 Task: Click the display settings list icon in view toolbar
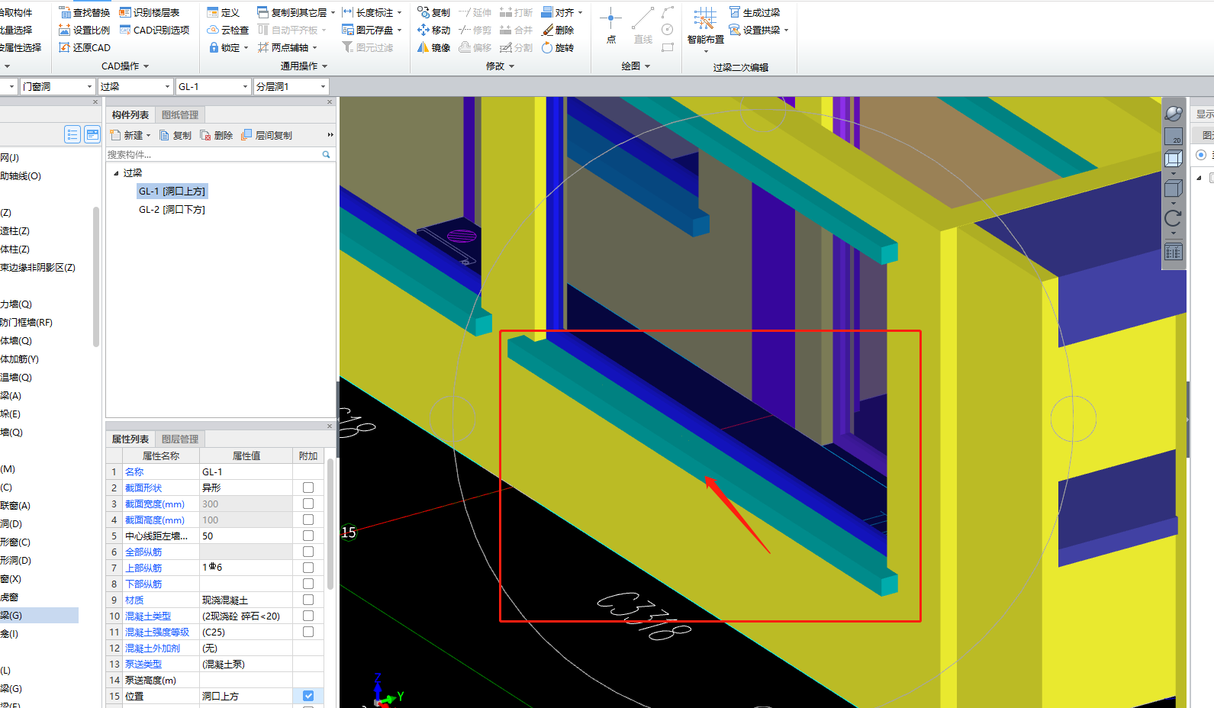(1174, 251)
